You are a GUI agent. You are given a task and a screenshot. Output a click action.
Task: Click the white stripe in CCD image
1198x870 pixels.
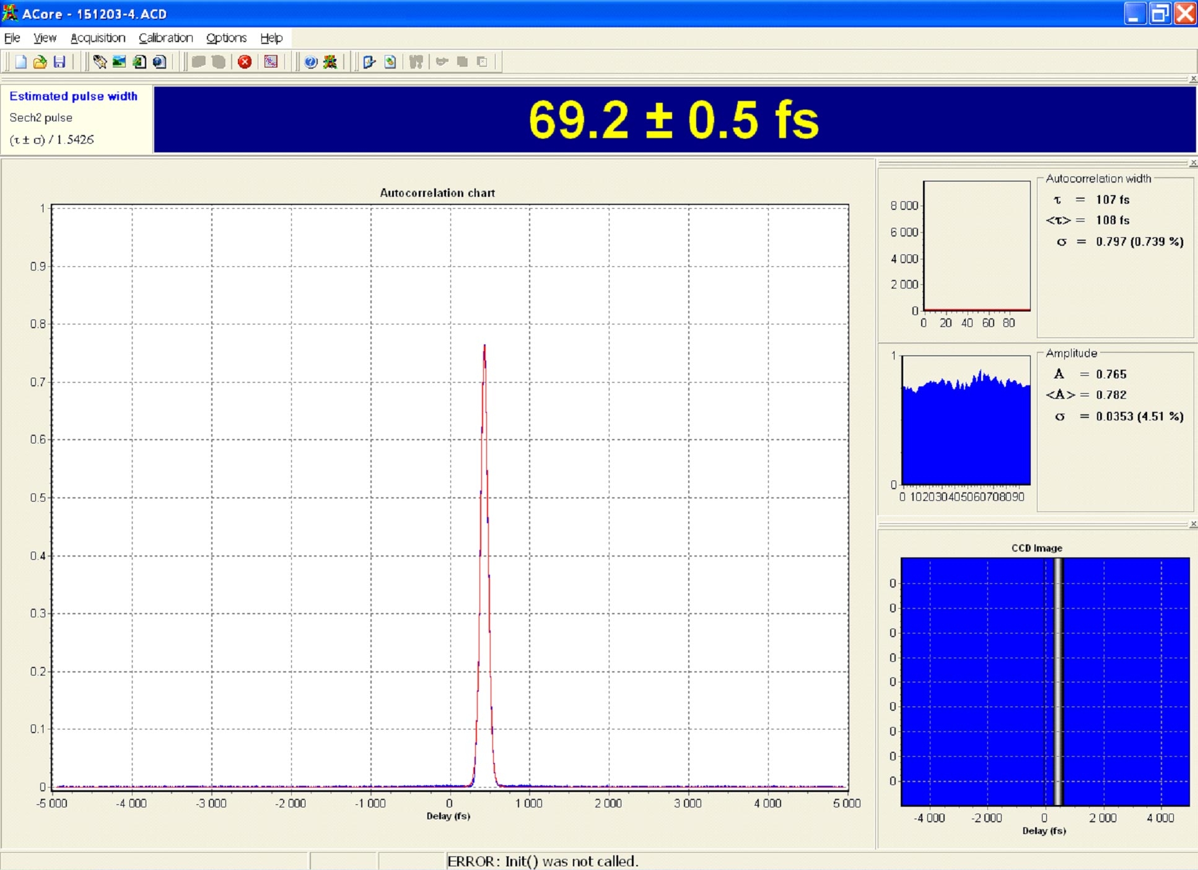pos(1059,681)
